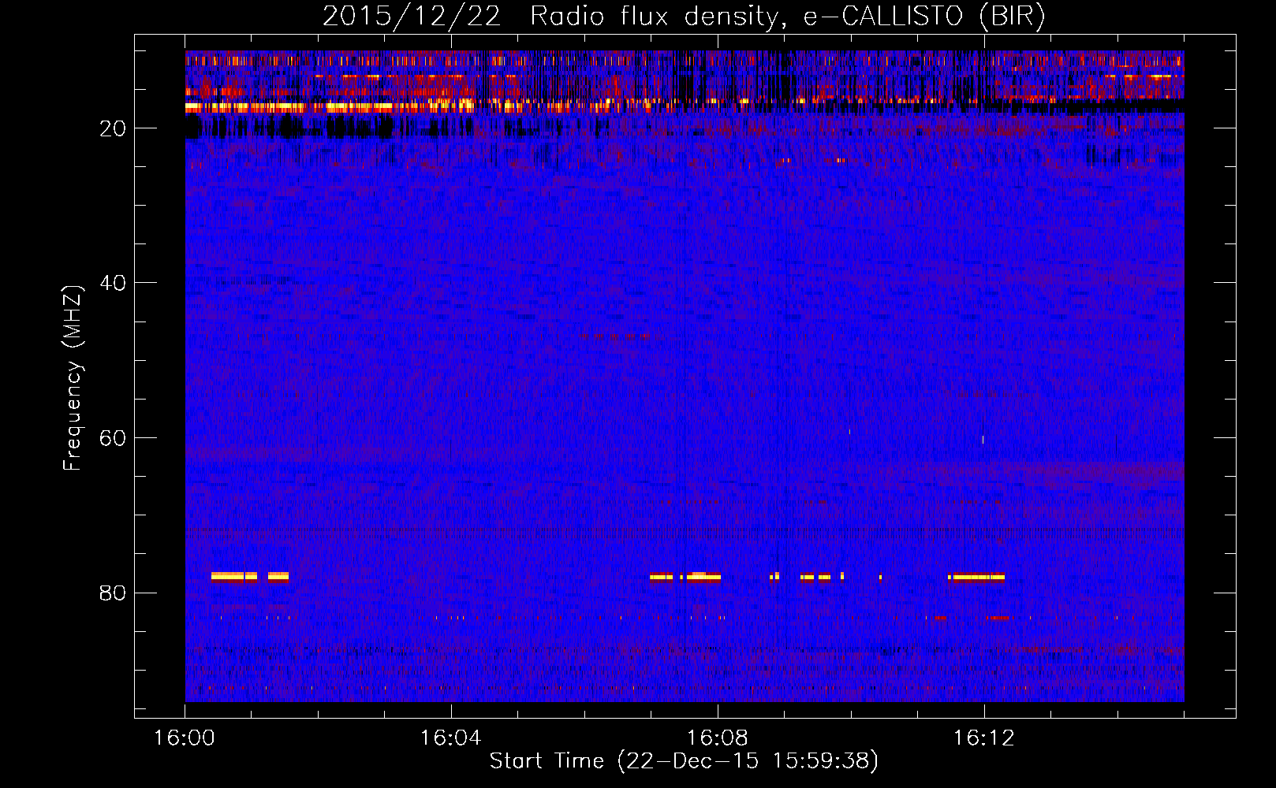Click the 16:00 time tick label
1276x788 pixels.
tap(185, 738)
